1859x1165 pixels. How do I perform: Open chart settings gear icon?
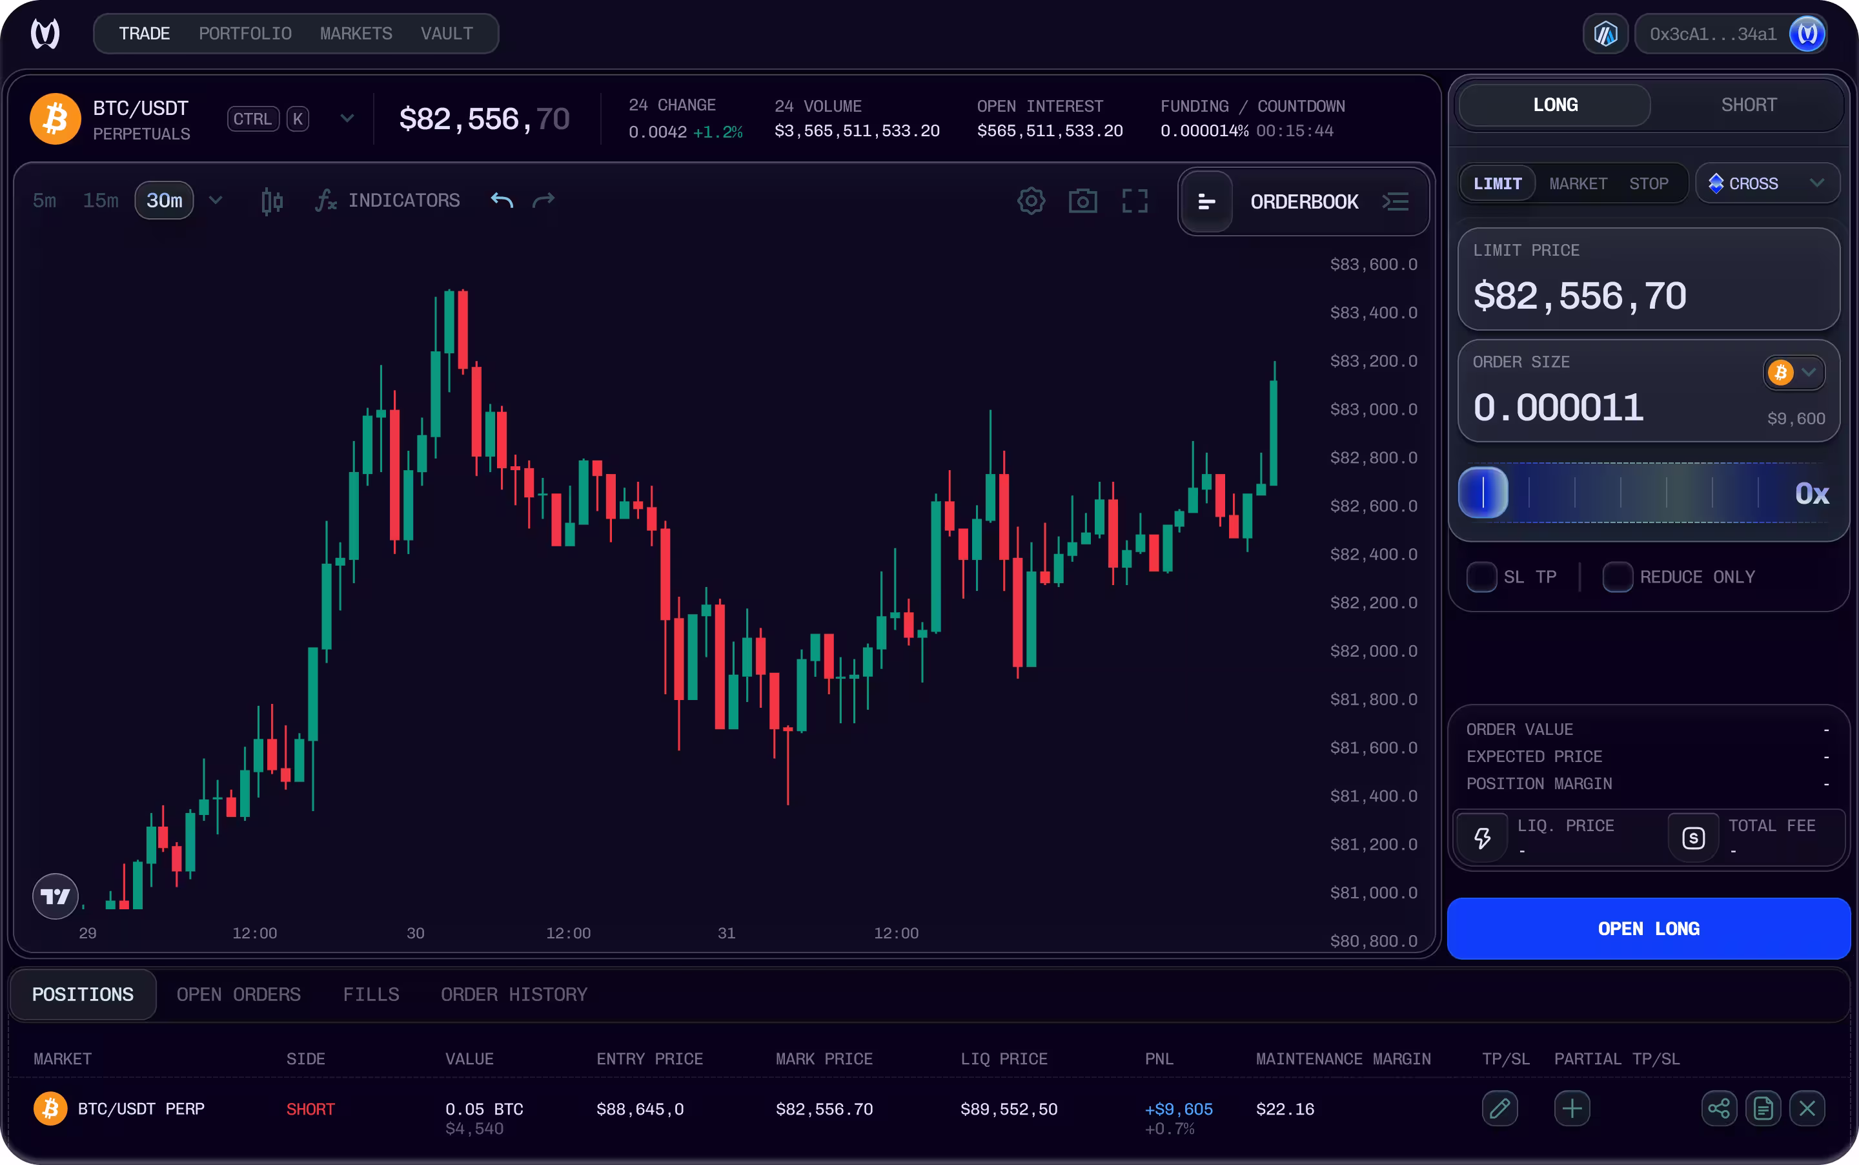click(1030, 200)
